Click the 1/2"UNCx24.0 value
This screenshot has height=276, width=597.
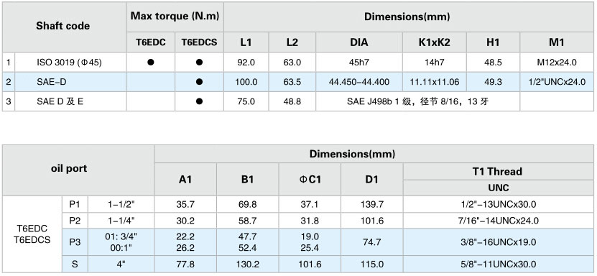click(556, 82)
